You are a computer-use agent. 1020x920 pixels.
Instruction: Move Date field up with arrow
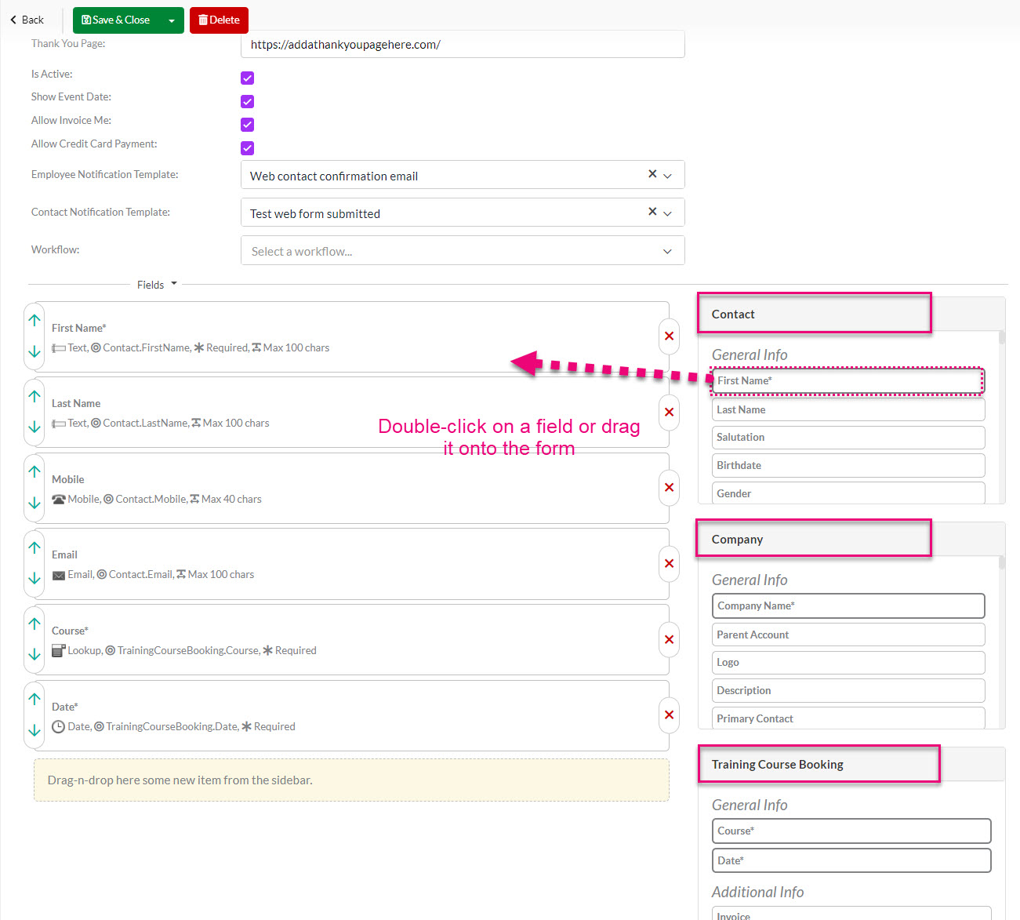(x=34, y=699)
